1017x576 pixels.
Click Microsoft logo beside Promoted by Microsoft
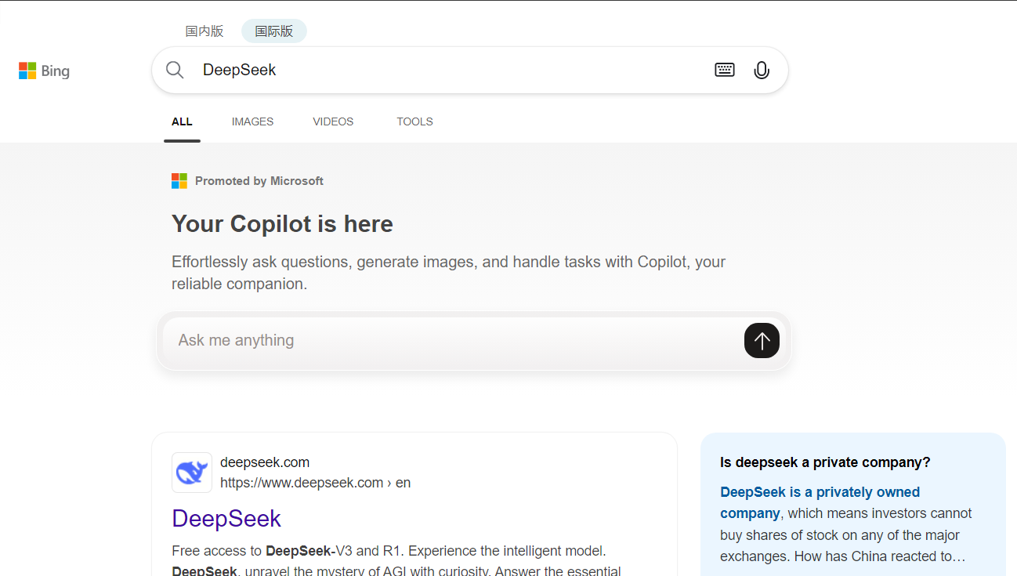179,181
